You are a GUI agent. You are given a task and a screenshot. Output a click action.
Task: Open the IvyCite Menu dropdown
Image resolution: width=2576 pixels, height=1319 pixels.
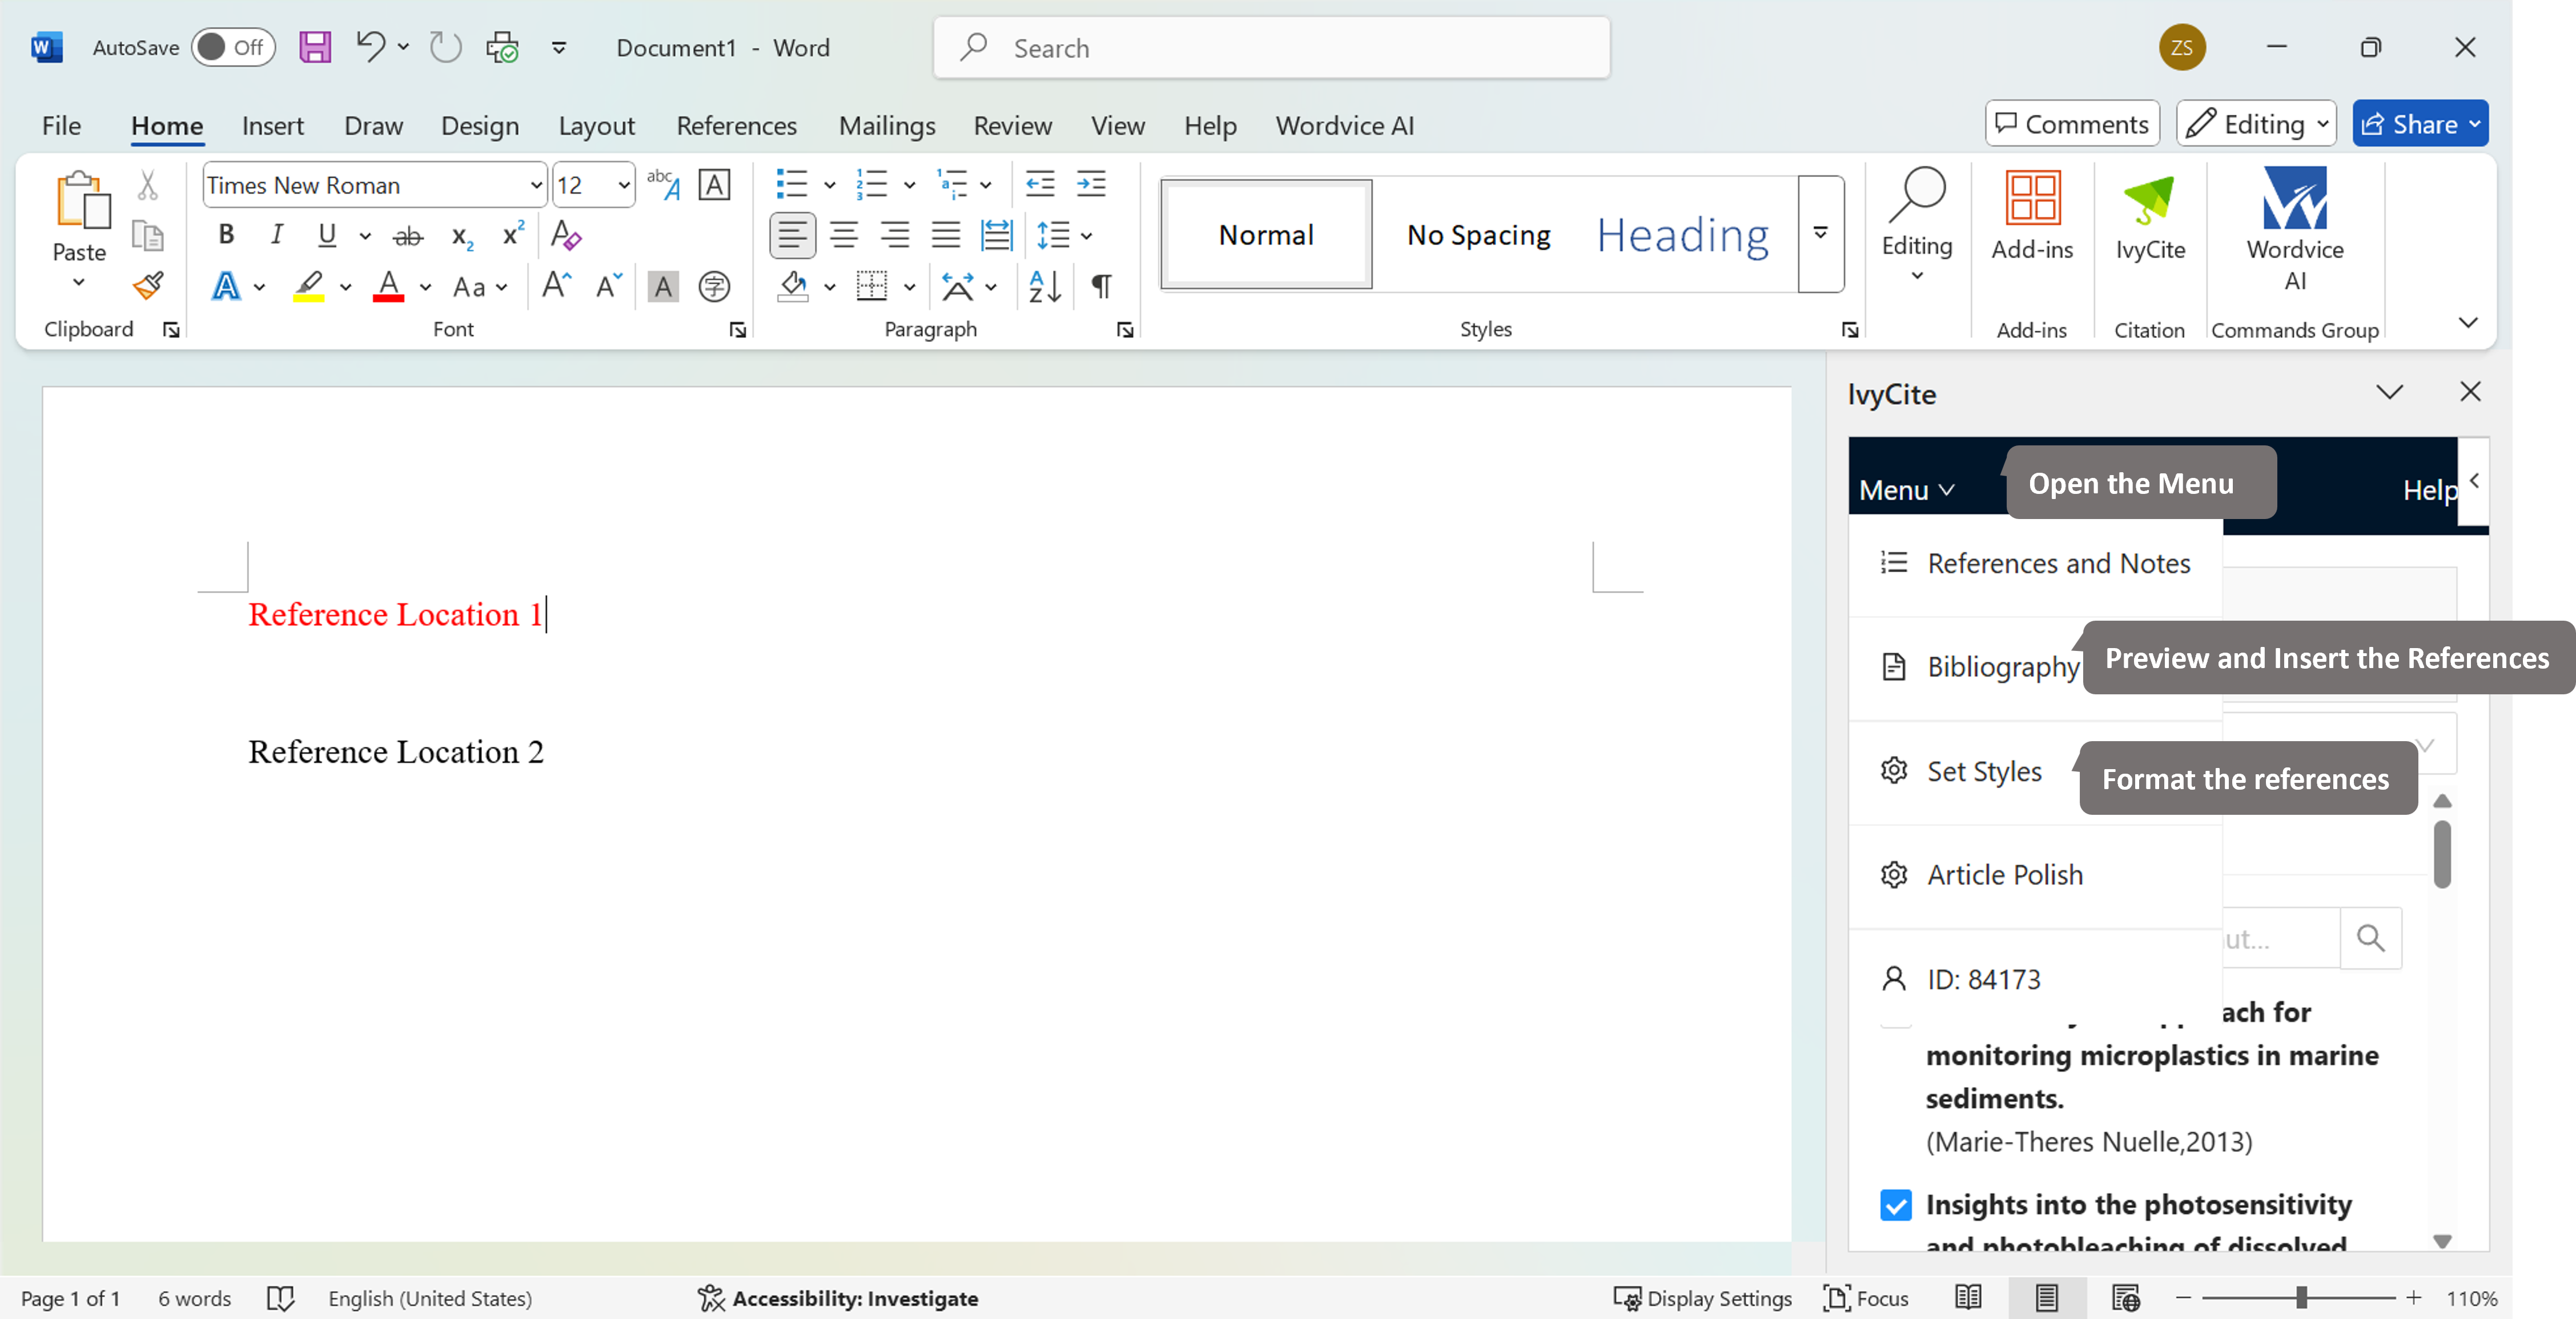(1906, 490)
